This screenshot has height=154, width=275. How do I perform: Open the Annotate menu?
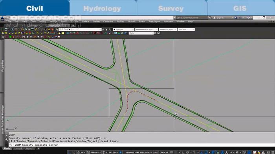[x=169, y=21]
